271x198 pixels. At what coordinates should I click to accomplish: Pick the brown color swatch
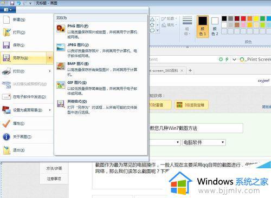click(237, 25)
